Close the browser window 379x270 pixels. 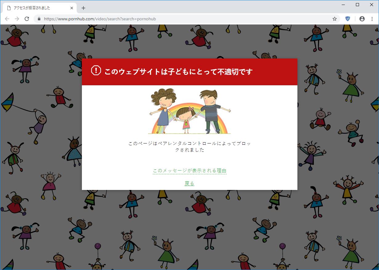click(372, 5)
